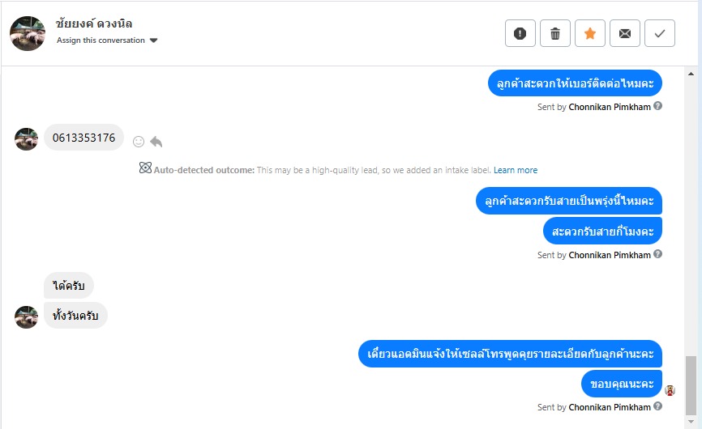This screenshot has height=429, width=702.
Task: Select the phone number message bubble 0613353176
Action: [x=83, y=138]
